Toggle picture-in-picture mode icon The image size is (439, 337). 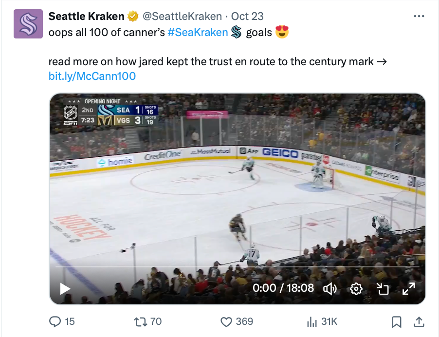(x=383, y=289)
